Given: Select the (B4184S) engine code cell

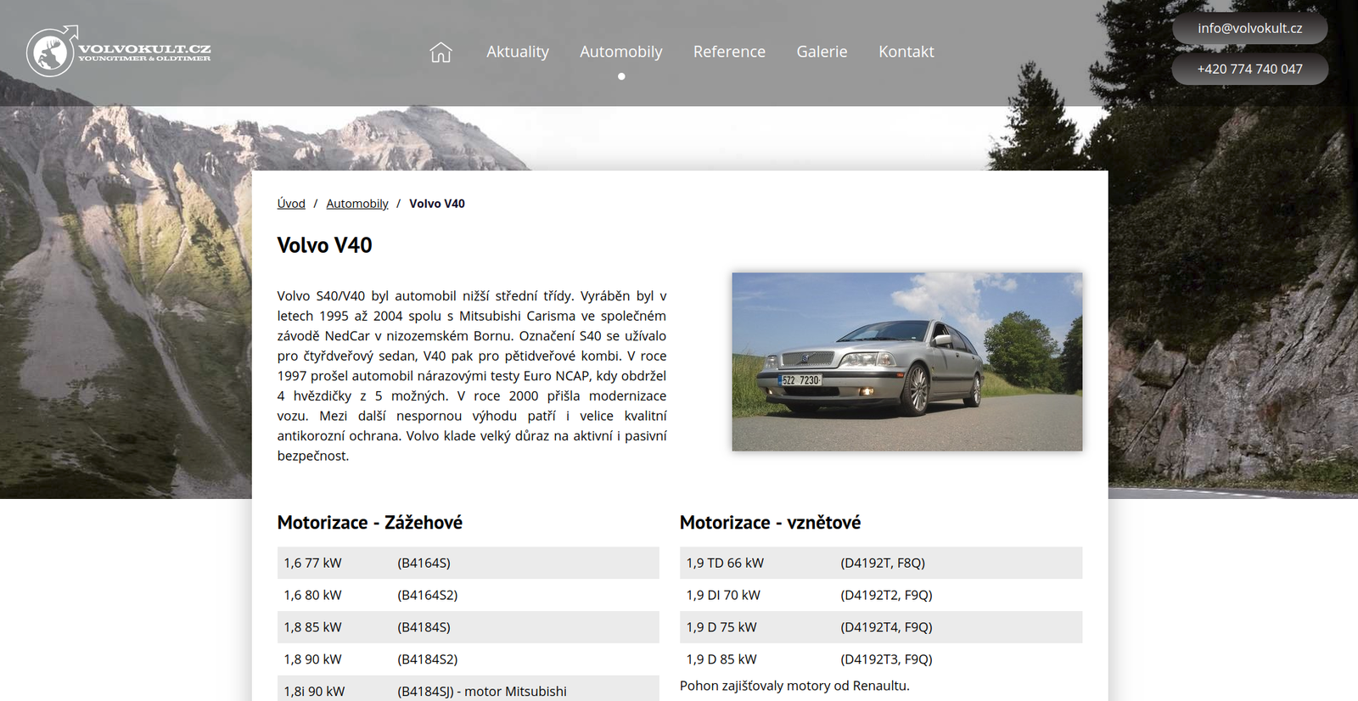Looking at the screenshot, I should click(525, 627).
